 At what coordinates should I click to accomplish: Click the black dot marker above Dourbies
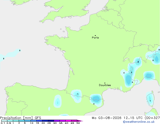coord(105,83)
